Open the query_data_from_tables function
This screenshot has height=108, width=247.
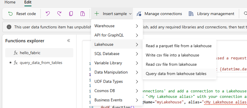[x=39, y=63]
